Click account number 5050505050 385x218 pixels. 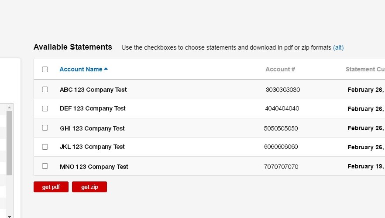281,128
